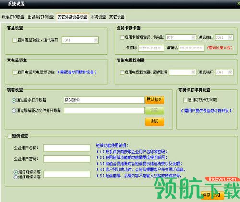Click the 企业用户密码 input field
This screenshot has height=202, width=240.
tap(67, 159)
